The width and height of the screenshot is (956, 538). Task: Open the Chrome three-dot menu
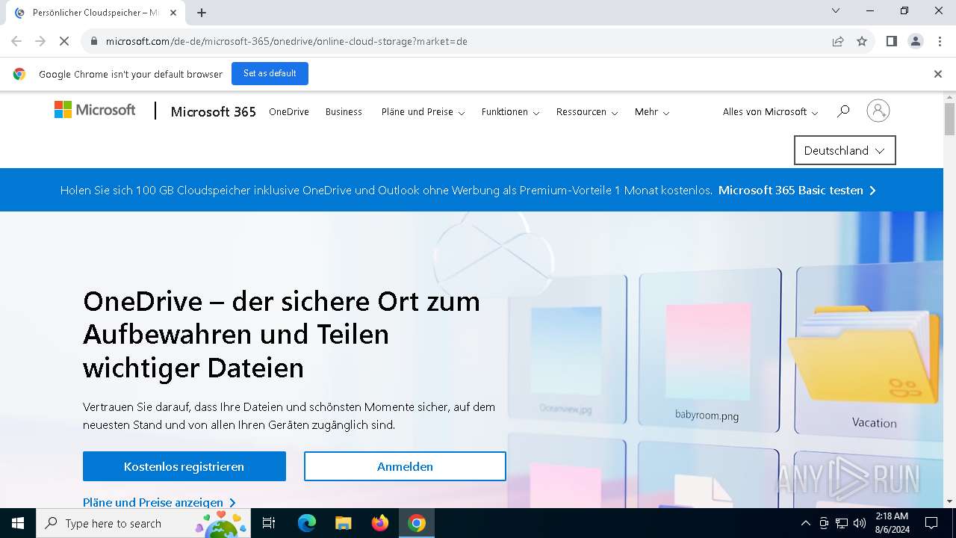coord(939,41)
